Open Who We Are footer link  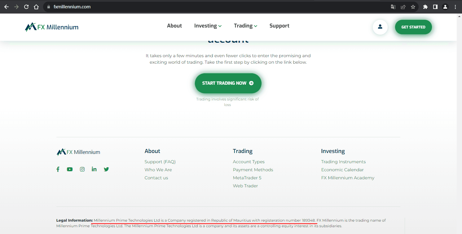158,170
